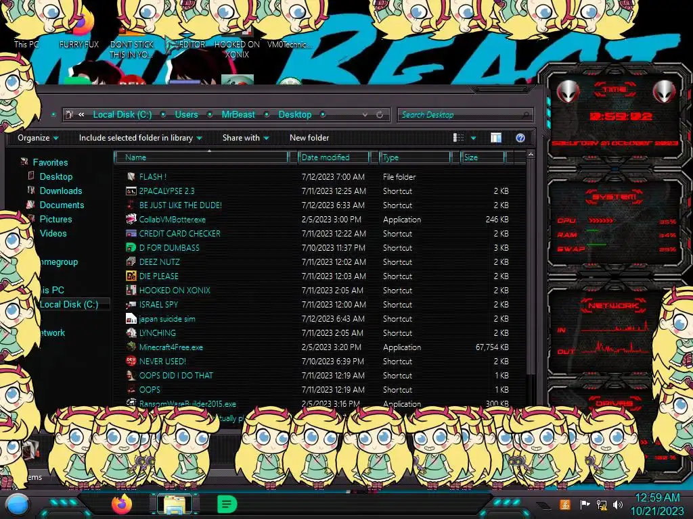Screen dimensions: 693x519
Task: Open the help question mark icon
Action: (x=520, y=138)
